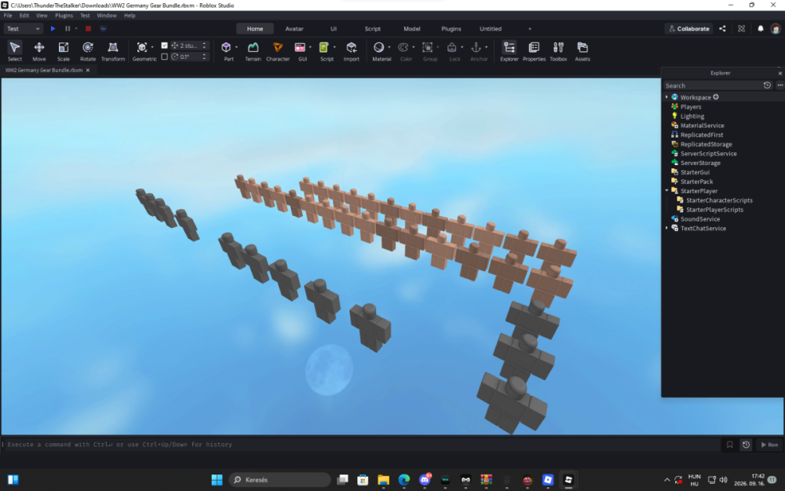Image resolution: width=785 pixels, height=491 pixels.
Task: Click the Geometric snapping mode icon
Action: (142, 48)
